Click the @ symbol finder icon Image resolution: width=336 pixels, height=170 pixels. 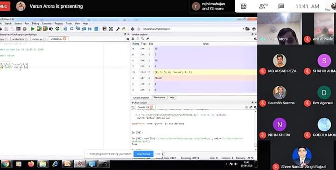pos(25,29)
